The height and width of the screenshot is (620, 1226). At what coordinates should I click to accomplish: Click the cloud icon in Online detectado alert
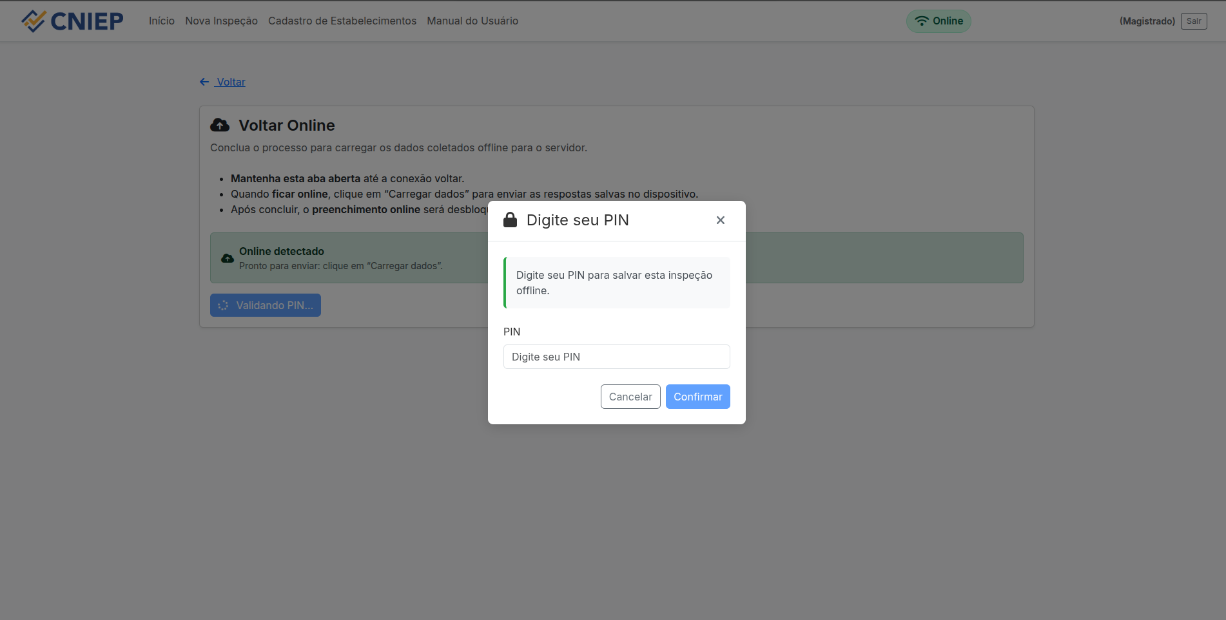pos(228,258)
